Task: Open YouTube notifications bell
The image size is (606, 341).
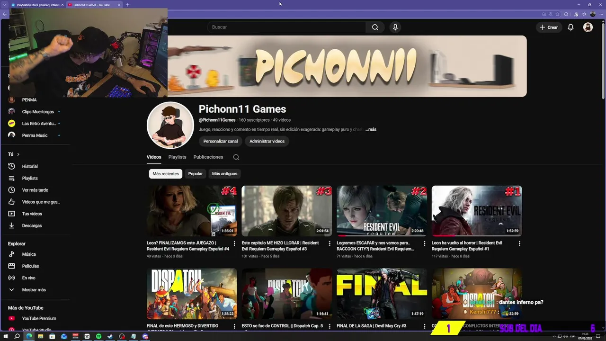Action: point(570,27)
